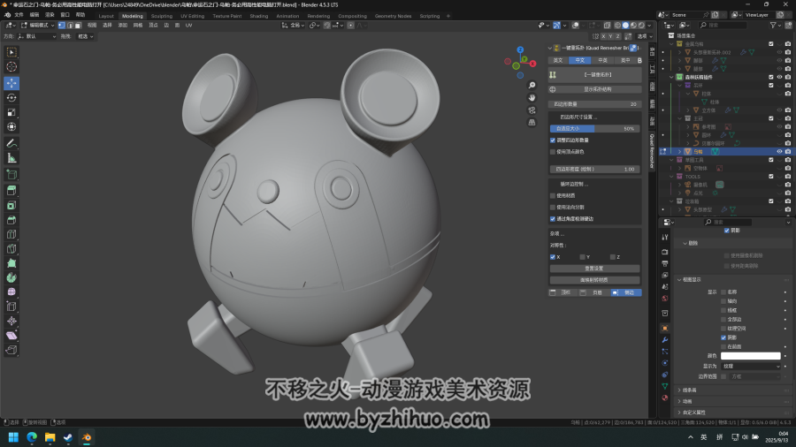Enable edge select mode
This screenshot has width=796, height=447.
(70, 25)
